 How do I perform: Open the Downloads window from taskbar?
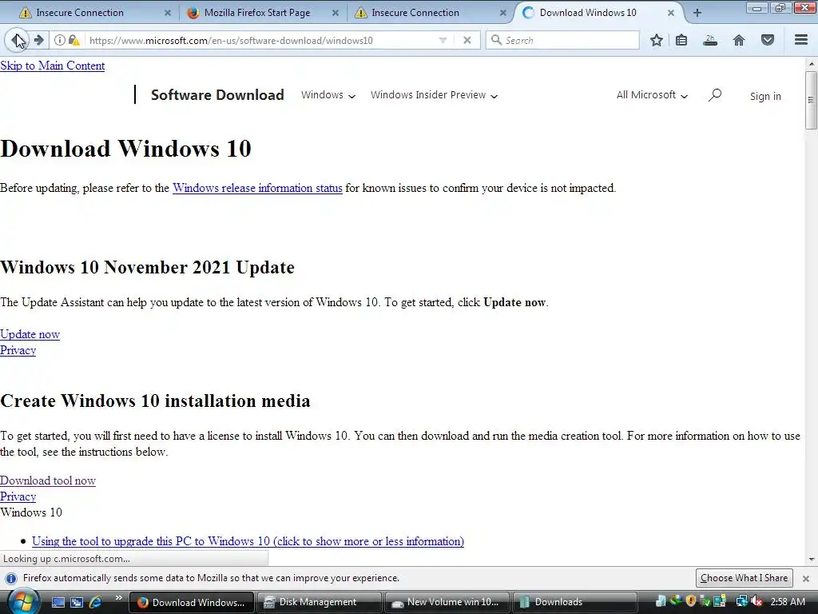(x=575, y=602)
